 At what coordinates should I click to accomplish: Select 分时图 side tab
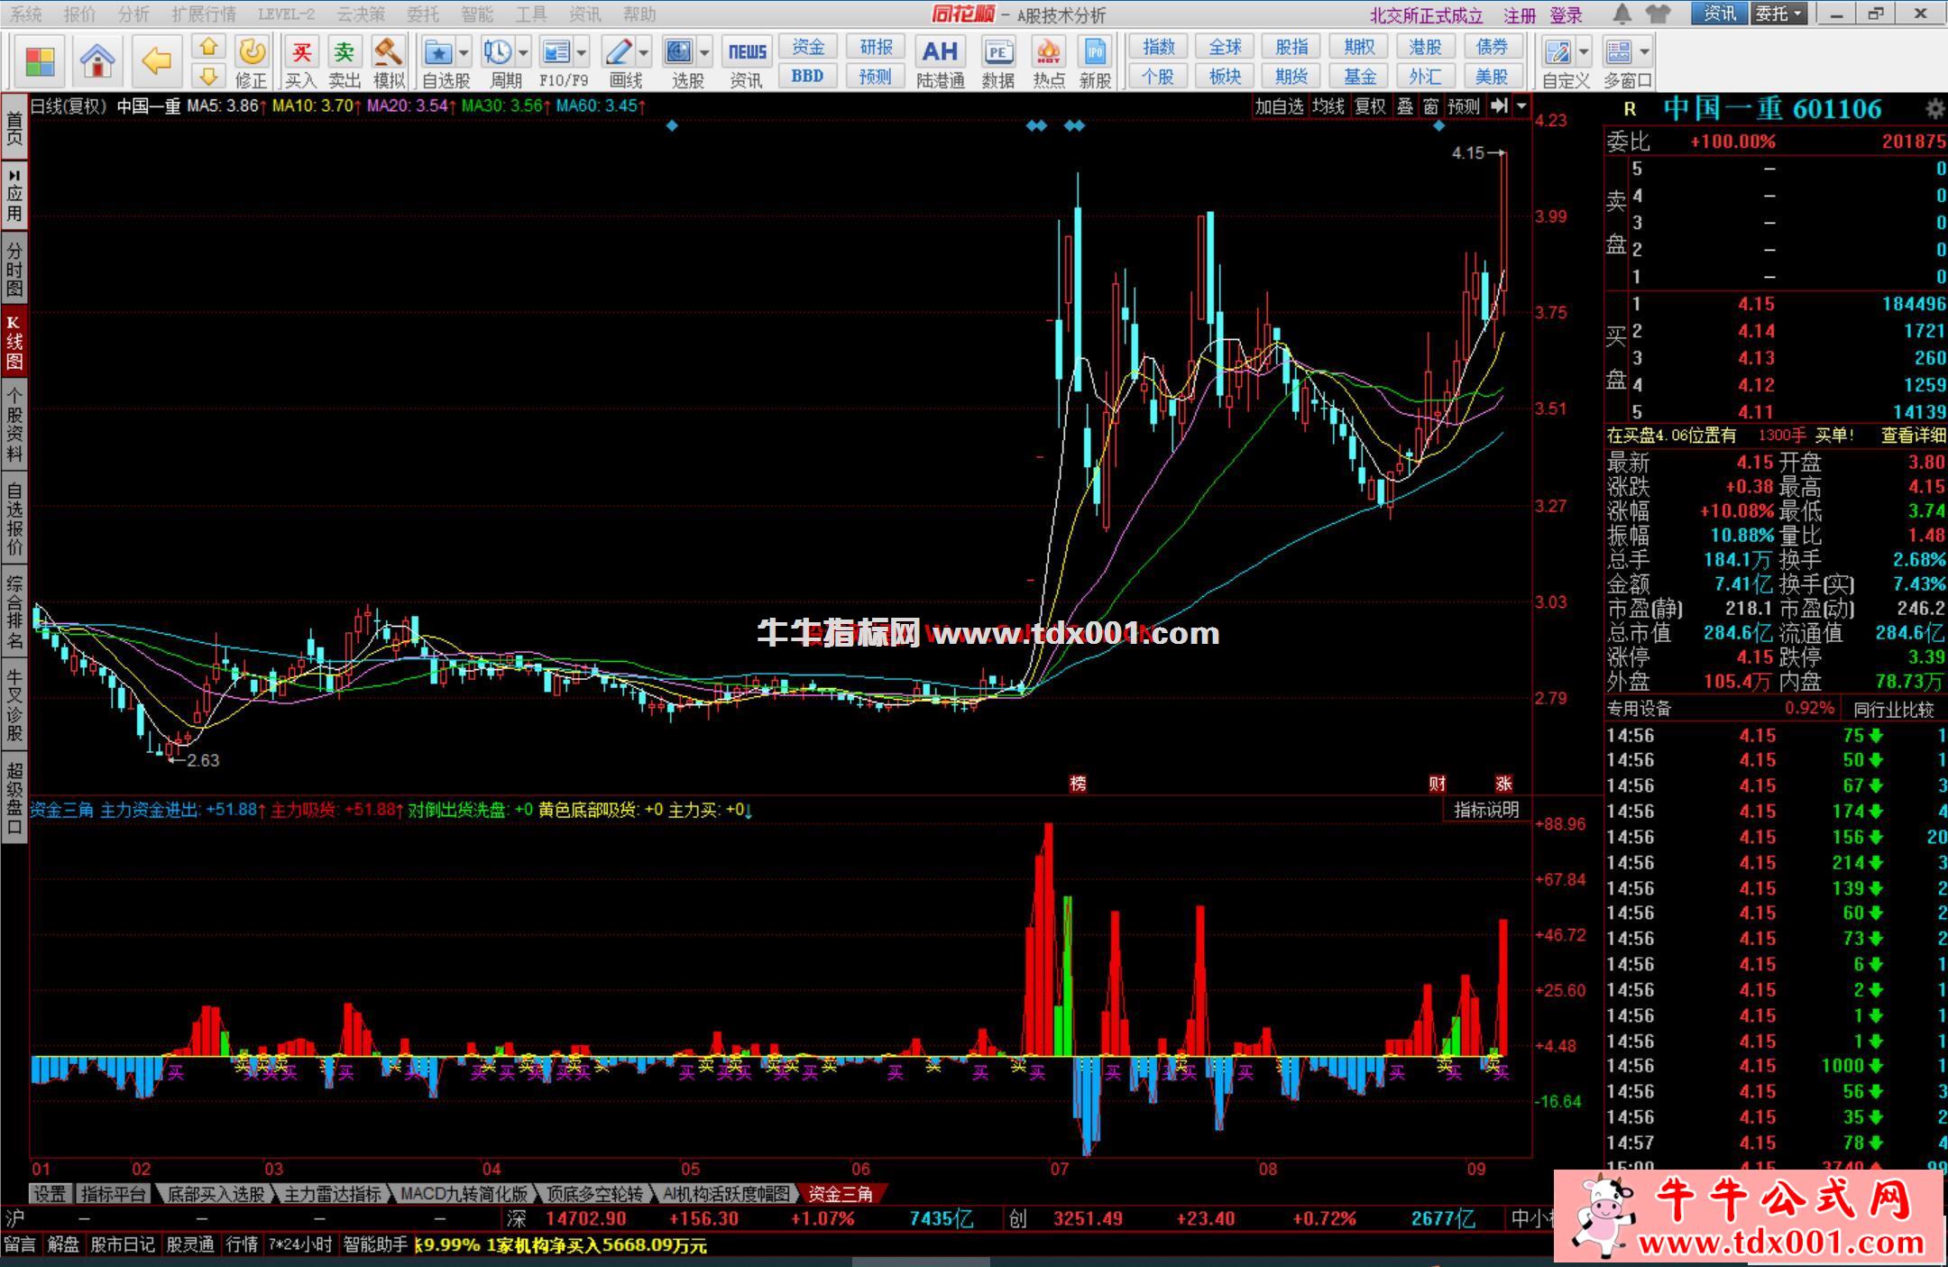[x=14, y=269]
